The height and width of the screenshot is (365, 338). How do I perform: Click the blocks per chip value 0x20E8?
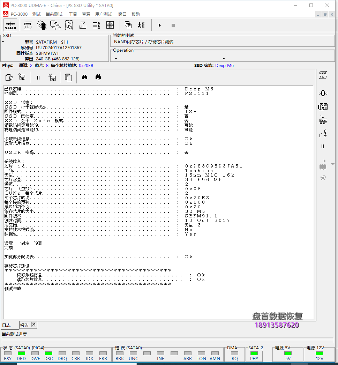click(86, 66)
